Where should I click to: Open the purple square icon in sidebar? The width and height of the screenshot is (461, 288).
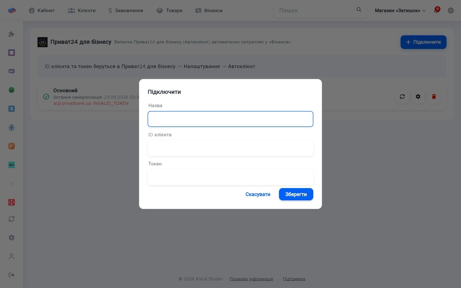coord(12,53)
